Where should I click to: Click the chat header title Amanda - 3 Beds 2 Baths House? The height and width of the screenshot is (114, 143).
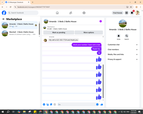point(63,22)
